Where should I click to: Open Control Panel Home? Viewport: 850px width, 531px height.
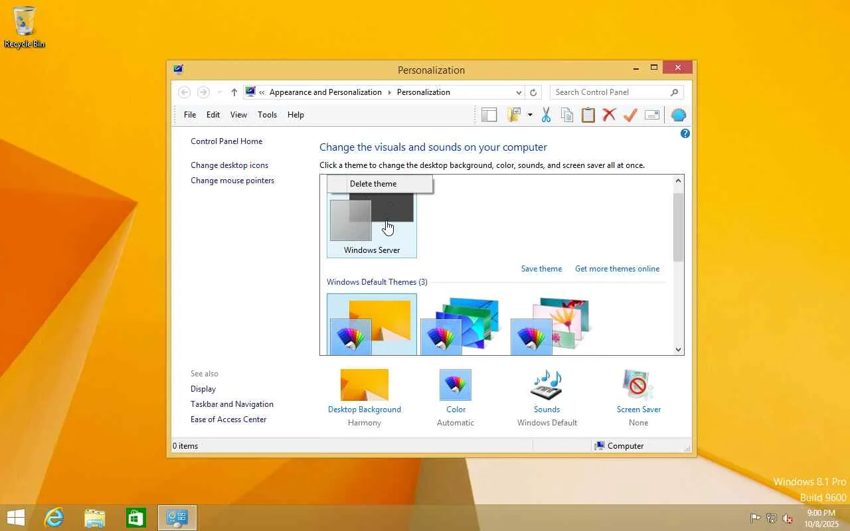pos(226,141)
